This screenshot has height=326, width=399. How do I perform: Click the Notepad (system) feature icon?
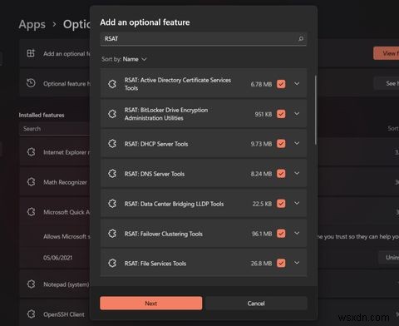coord(31,284)
